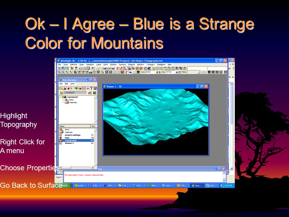Viewport: 289px width, 217px height.
Task: Open the Tools menu
Action: (66, 64)
